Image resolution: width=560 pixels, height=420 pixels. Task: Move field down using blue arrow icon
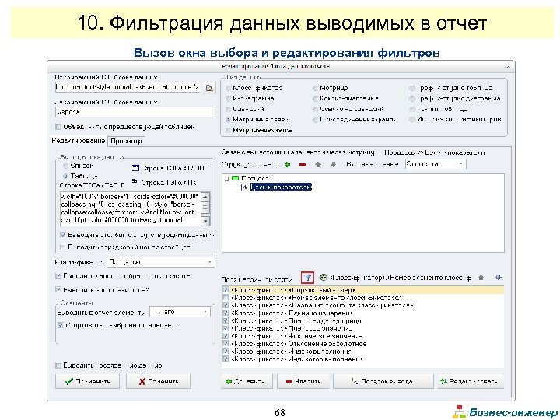499,278
